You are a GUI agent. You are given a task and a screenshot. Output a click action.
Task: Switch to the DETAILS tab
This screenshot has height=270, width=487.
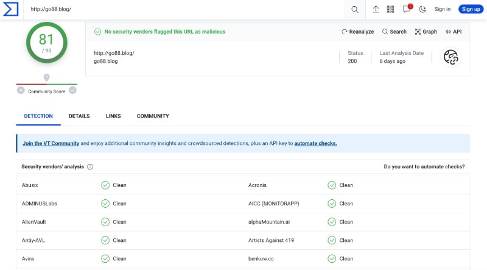point(79,116)
